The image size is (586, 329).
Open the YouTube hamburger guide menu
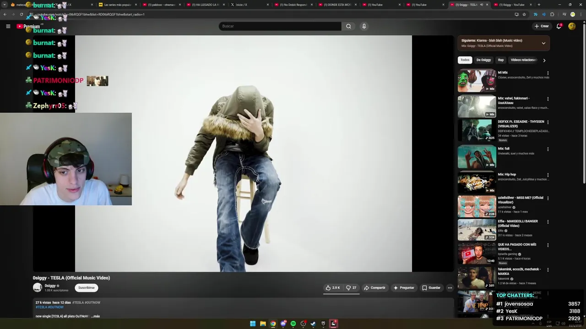click(x=8, y=27)
